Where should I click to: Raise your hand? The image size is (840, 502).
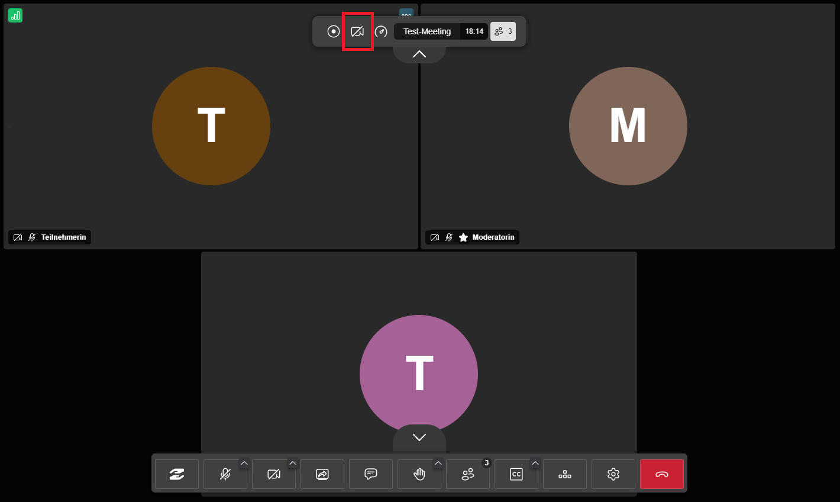tap(419, 474)
